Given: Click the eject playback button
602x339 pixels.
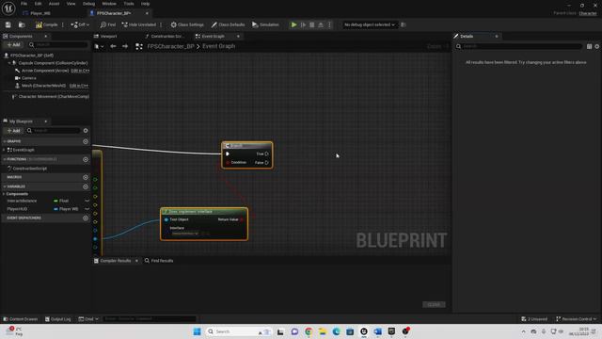Looking at the screenshot, I should [x=321, y=24].
